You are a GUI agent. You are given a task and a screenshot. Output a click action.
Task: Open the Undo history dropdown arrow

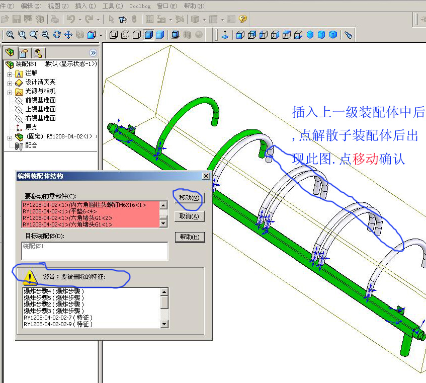[80, 20]
